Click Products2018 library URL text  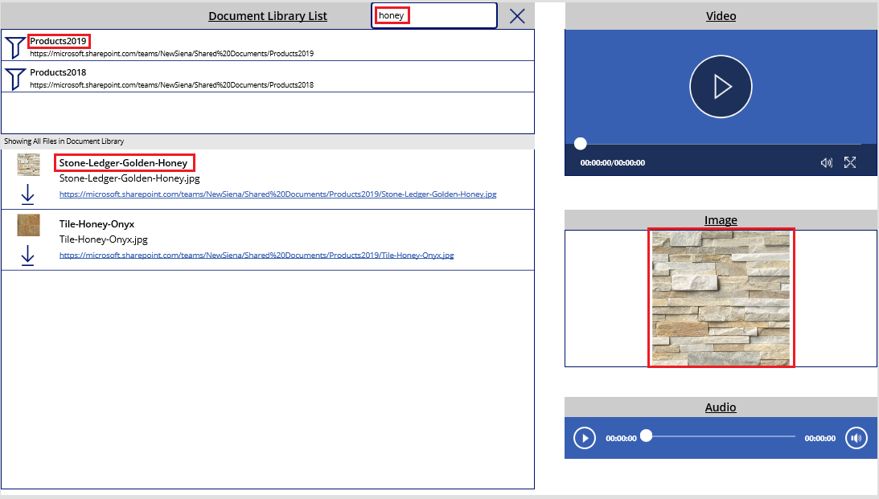pos(171,85)
